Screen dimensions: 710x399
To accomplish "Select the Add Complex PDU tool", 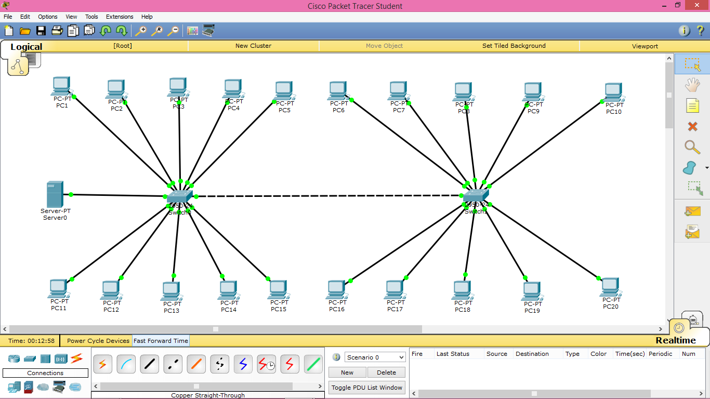I will (x=692, y=231).
